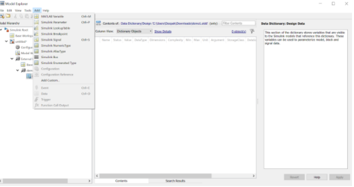Click the Configuration gear icon in the tree
Screen dimensions: 354x187
(18, 48)
